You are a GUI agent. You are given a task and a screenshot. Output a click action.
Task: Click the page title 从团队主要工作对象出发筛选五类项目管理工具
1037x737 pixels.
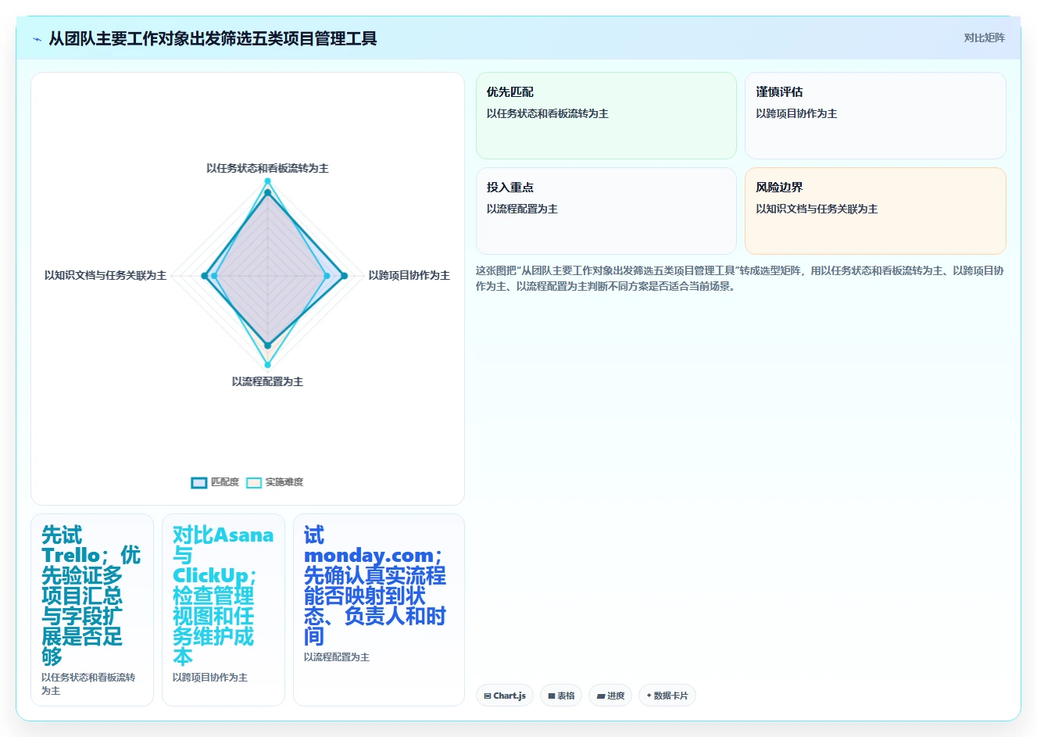(x=213, y=38)
